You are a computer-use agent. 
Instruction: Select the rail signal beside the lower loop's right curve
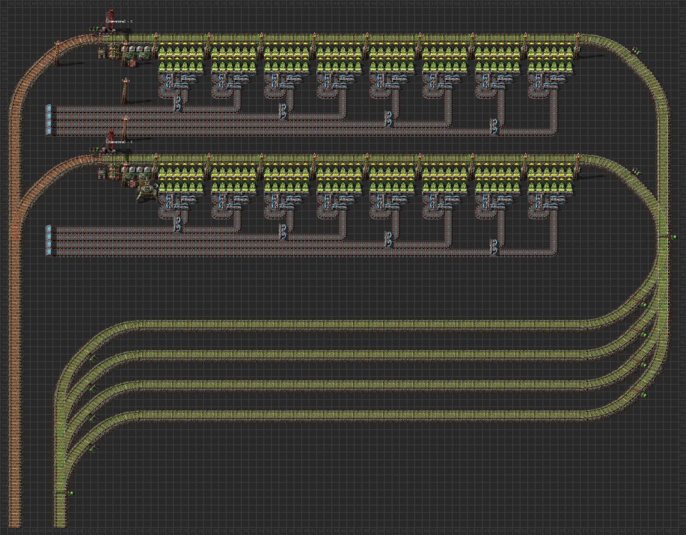(636, 171)
